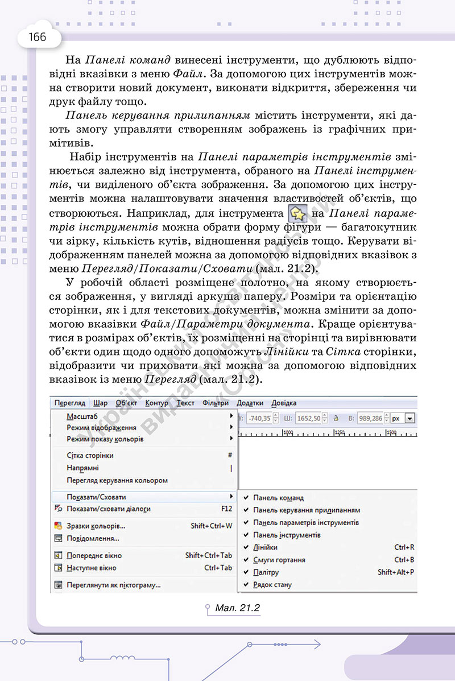The height and width of the screenshot is (681, 455).
Task: Open the Фільтри menu
Action: tap(216, 403)
